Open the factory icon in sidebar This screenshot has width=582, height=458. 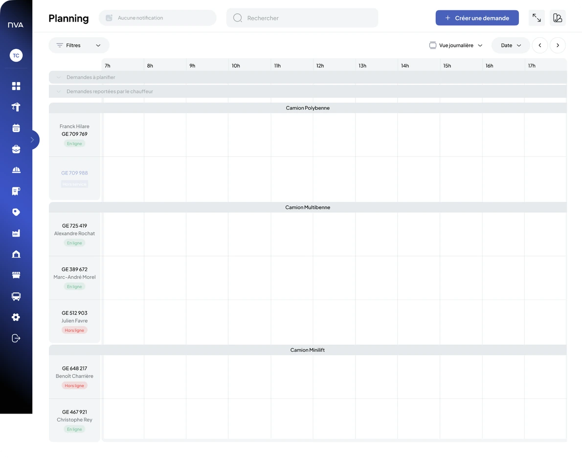(16, 233)
